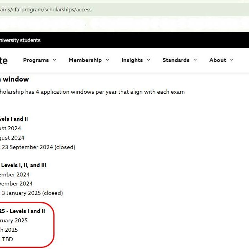The height and width of the screenshot is (249, 249).
Task: Expand the Standards chevron arrow
Action: tap(195, 60)
